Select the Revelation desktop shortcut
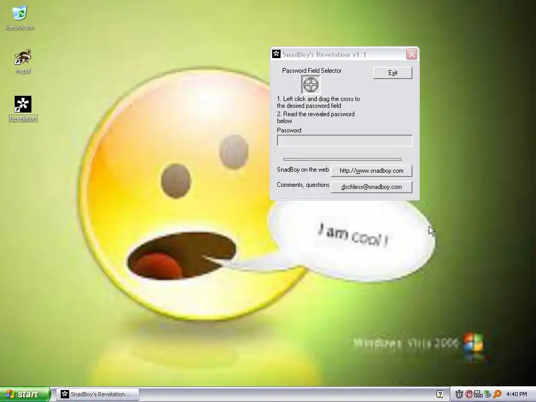 click(x=23, y=109)
